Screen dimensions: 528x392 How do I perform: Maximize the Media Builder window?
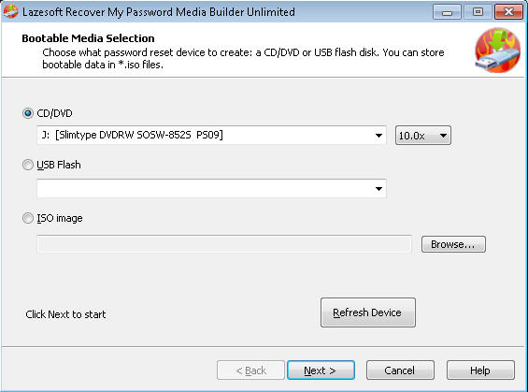pyautogui.click(x=478, y=12)
